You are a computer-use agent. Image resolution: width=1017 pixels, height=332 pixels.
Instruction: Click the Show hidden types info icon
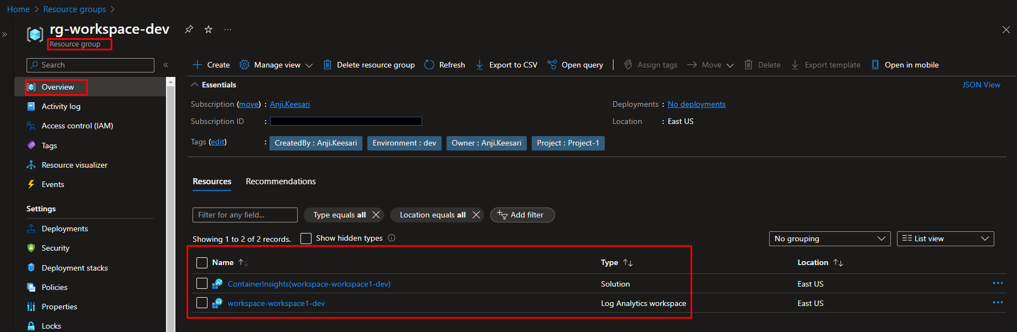click(392, 238)
